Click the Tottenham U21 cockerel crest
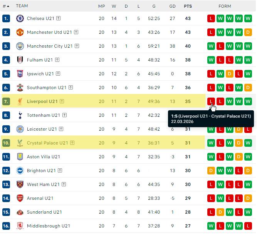 [20, 115]
